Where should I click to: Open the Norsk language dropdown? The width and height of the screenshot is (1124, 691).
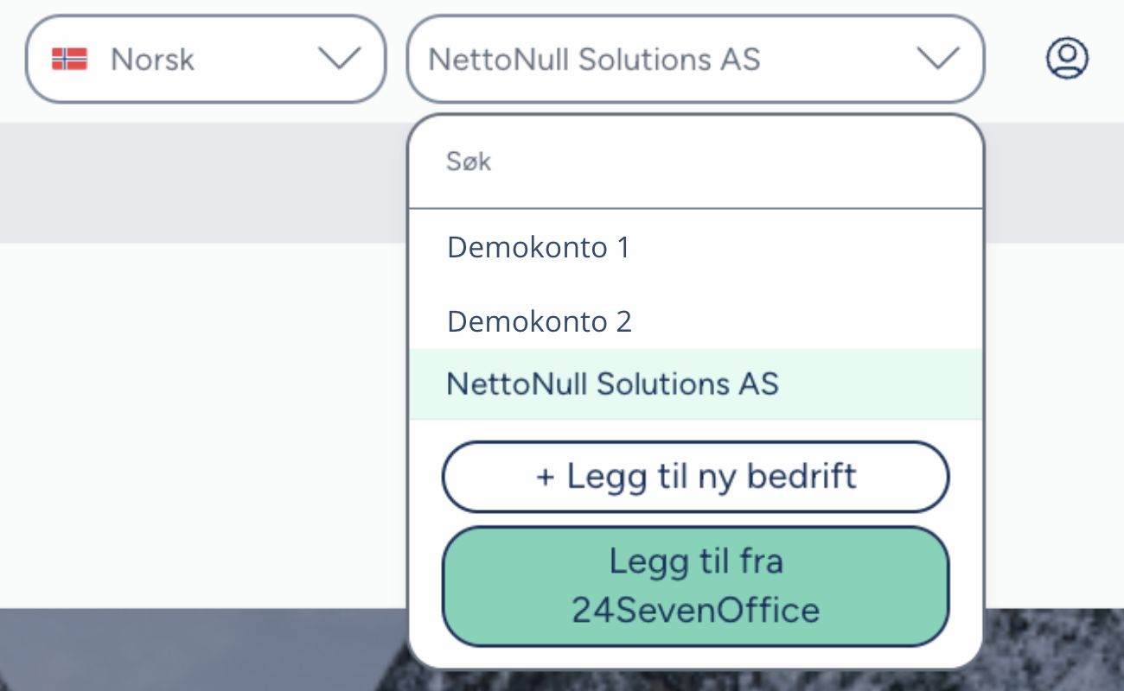click(205, 59)
